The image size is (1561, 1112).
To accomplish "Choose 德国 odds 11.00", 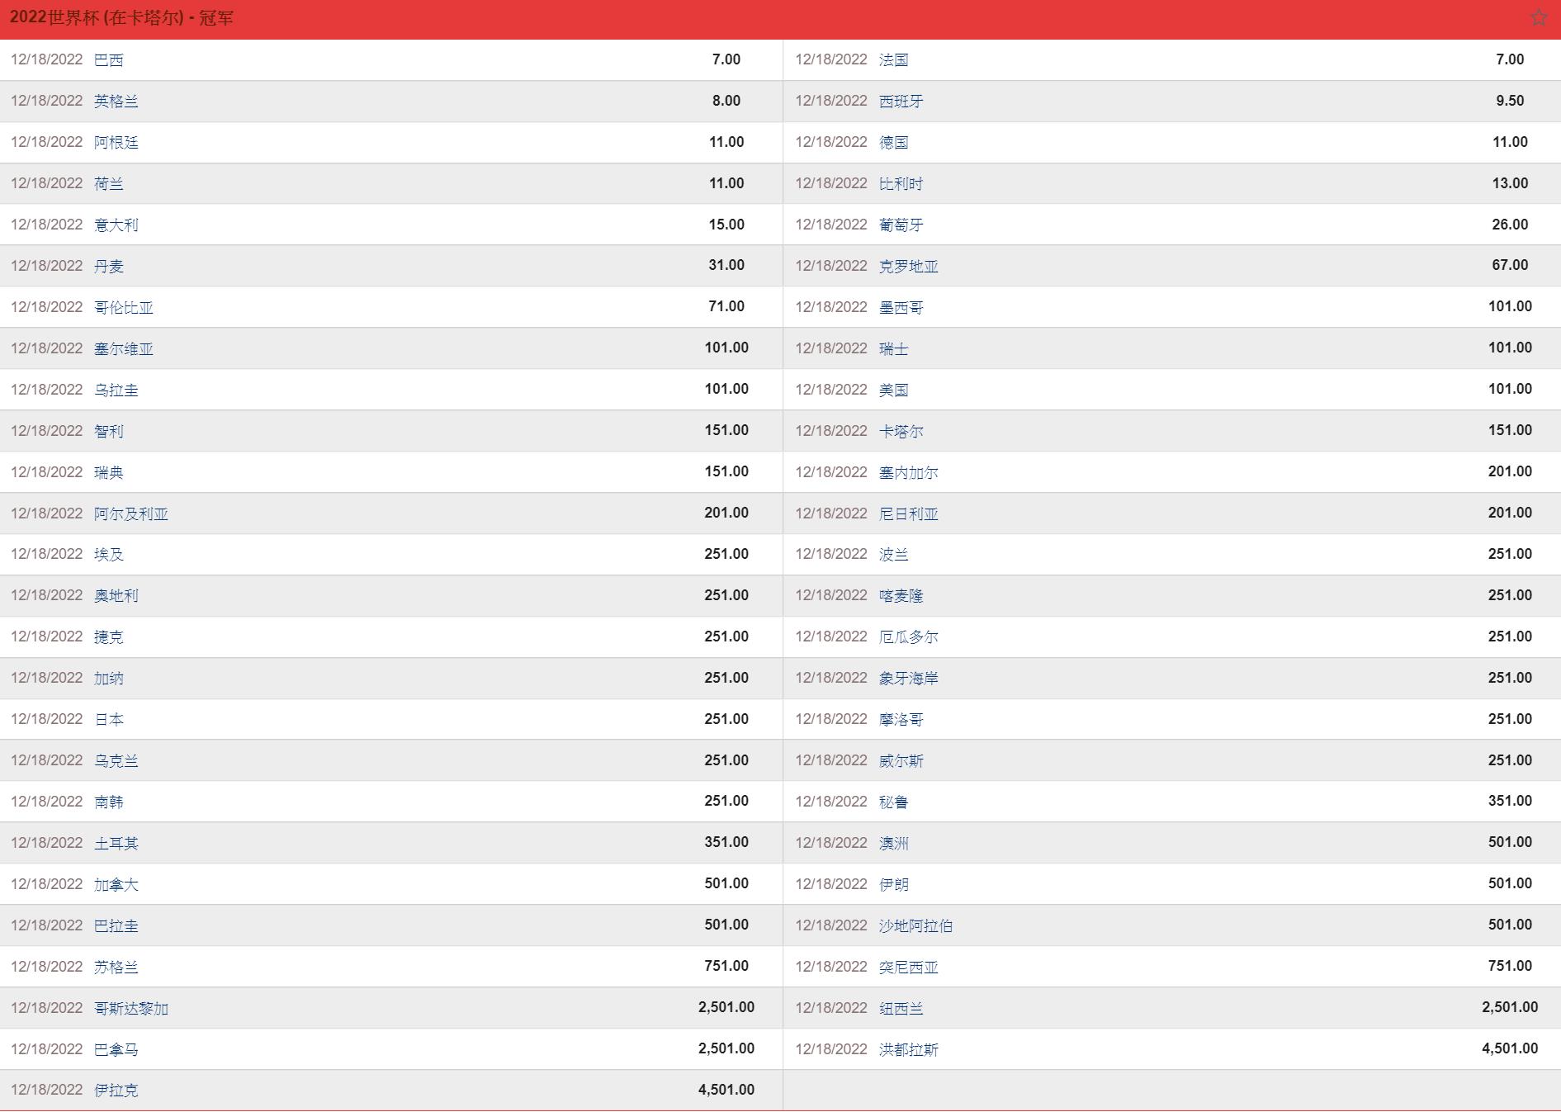I will tap(1510, 142).
